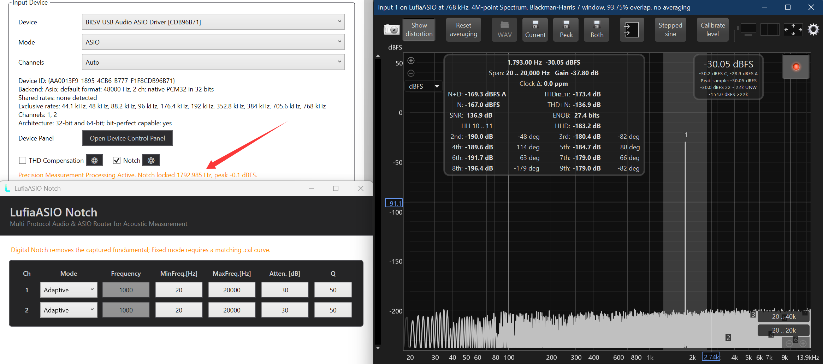This screenshot has width=823, height=364.
Task: Edit channel 1 Atten. dB field
Action: click(285, 290)
